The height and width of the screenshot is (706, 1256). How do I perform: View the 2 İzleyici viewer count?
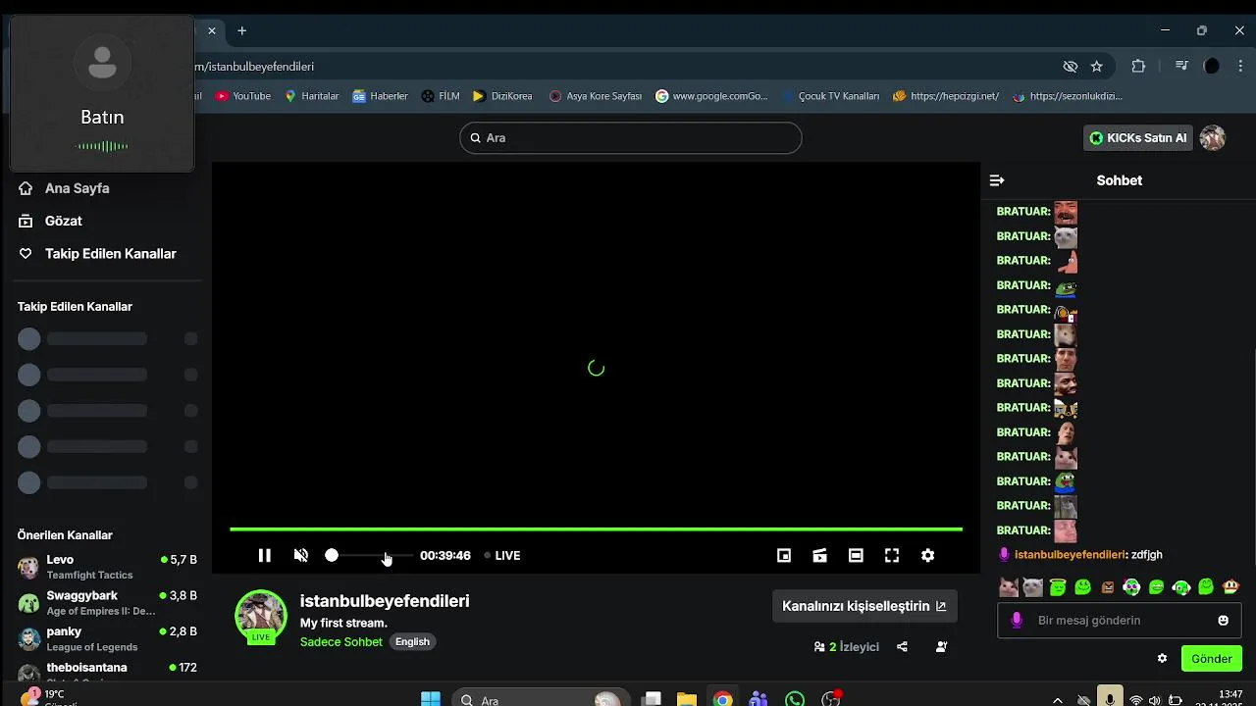point(847,647)
